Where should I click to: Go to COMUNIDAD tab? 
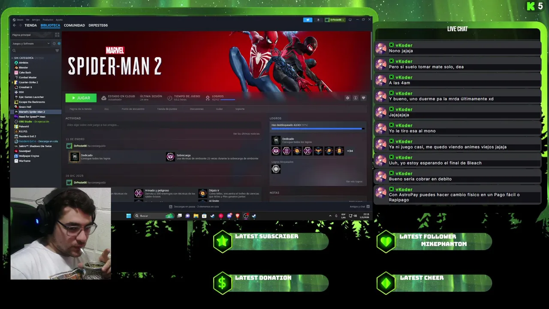pos(74,25)
